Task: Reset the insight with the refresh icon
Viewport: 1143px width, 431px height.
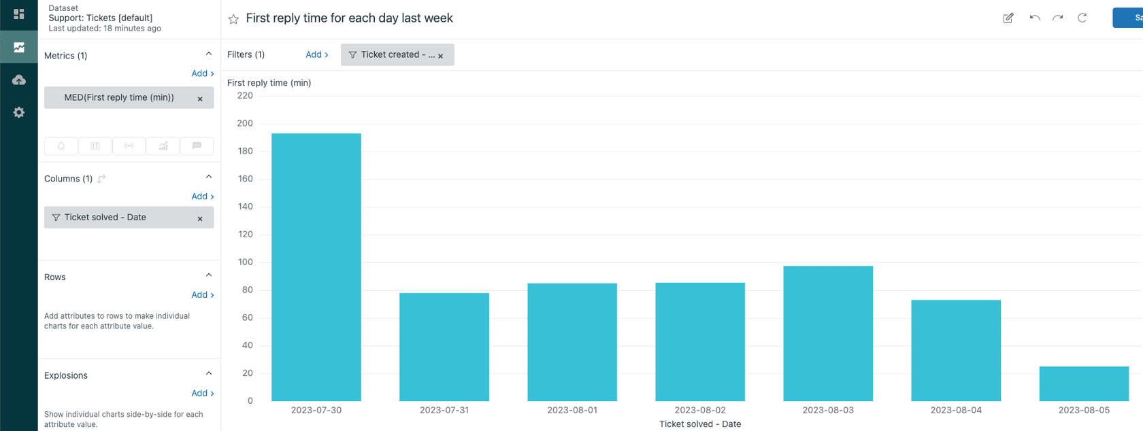Action: 1082,18
